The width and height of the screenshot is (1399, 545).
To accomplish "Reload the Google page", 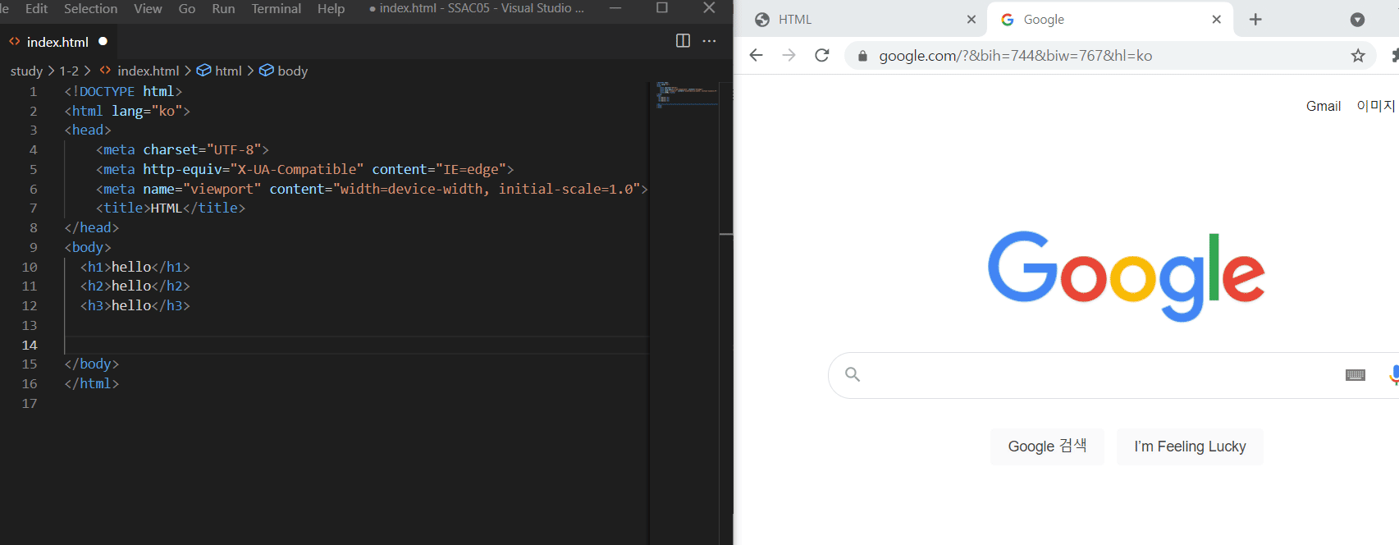I will pos(822,55).
